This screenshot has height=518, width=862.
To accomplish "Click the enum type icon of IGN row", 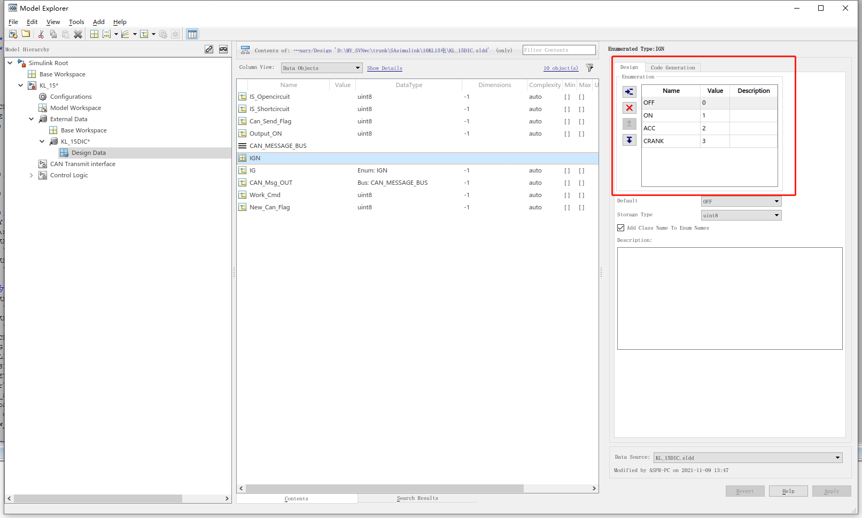I will pyautogui.click(x=243, y=158).
